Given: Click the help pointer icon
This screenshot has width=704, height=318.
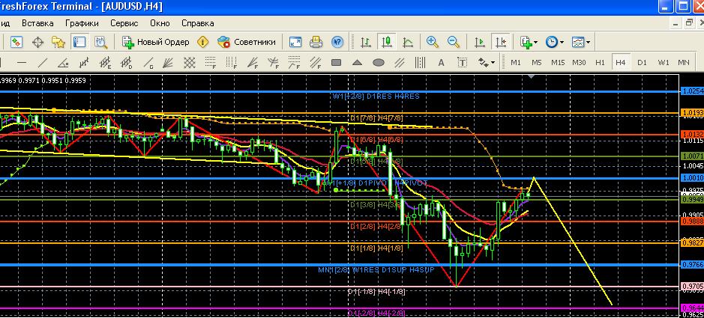Looking at the screenshot, I should click(x=337, y=42).
